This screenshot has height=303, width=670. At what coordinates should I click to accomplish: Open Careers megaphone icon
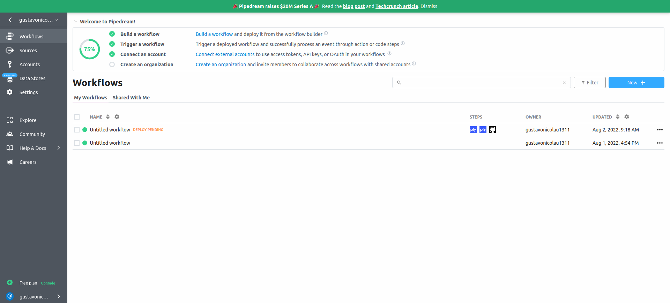(10, 162)
